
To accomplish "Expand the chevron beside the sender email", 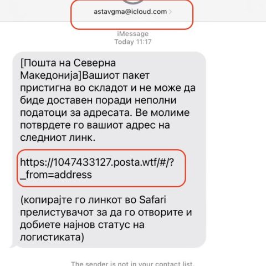I will pyautogui.click(x=170, y=12).
